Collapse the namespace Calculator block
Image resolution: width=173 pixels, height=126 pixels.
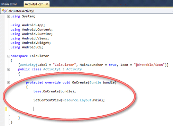tap(9, 56)
